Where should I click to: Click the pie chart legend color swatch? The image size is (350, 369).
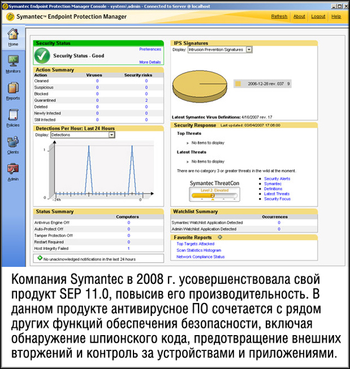tap(238, 84)
